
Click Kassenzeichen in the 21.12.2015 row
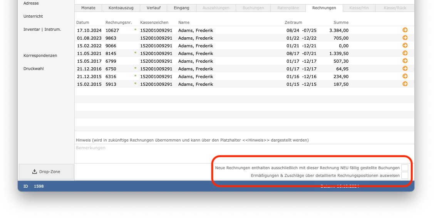pyautogui.click(x=156, y=77)
